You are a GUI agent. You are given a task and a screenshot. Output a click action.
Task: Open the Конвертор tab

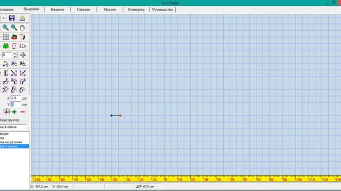136,10
